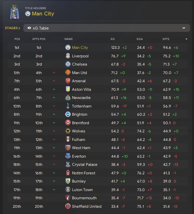Open the Man City title holders link
Image resolution: width=194 pixels, height=214 pixels.
[x=43, y=14]
